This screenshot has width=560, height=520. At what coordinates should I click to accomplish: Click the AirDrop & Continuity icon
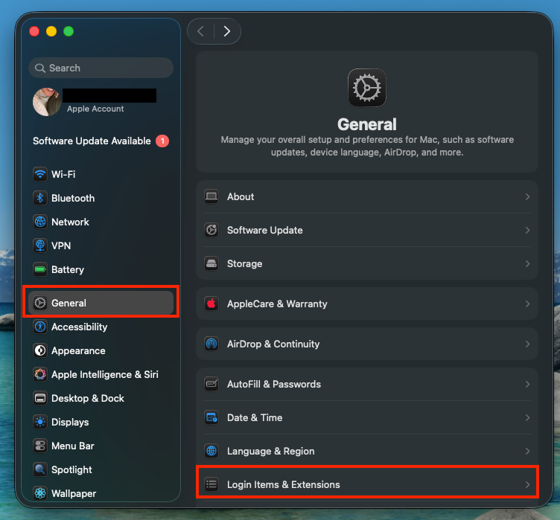tap(211, 344)
